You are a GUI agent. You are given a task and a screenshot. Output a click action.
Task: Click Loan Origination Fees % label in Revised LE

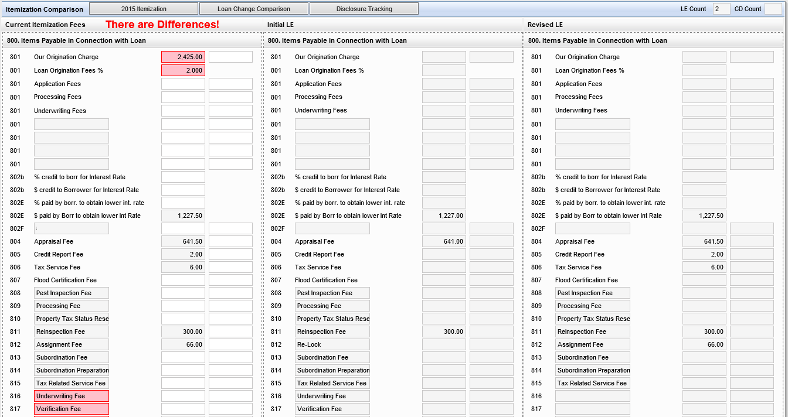tap(590, 70)
